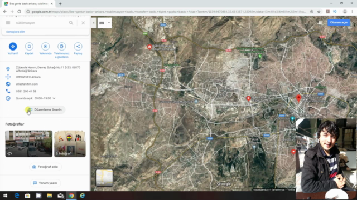Click the browser profile avatar icon
The image size is (357, 200).
(345, 12)
